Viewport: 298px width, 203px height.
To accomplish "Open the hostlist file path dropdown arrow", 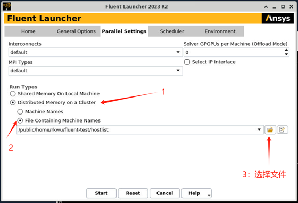I will tap(259, 129).
